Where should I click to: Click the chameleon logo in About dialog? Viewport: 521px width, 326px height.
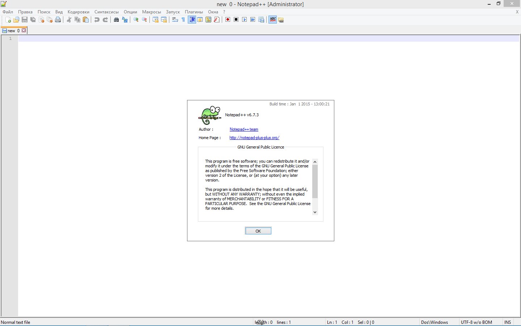210,115
